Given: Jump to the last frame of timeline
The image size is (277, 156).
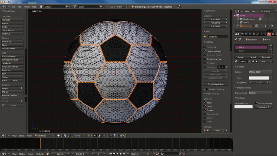Looking at the screenshot, I should 128,154.
